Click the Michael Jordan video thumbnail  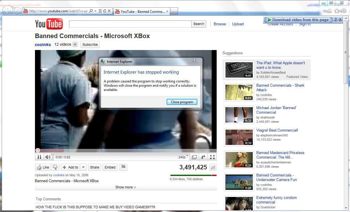click(239, 115)
